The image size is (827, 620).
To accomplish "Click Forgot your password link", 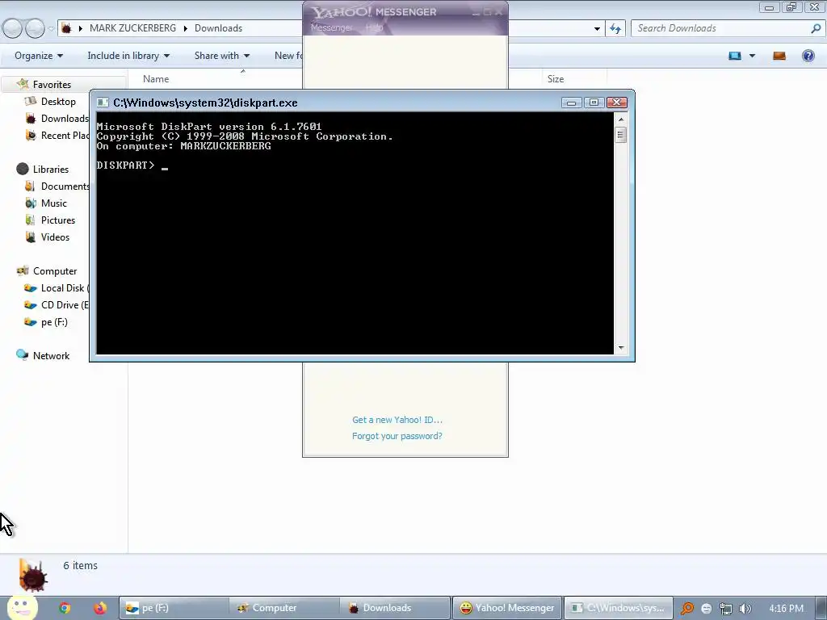I will tap(397, 436).
